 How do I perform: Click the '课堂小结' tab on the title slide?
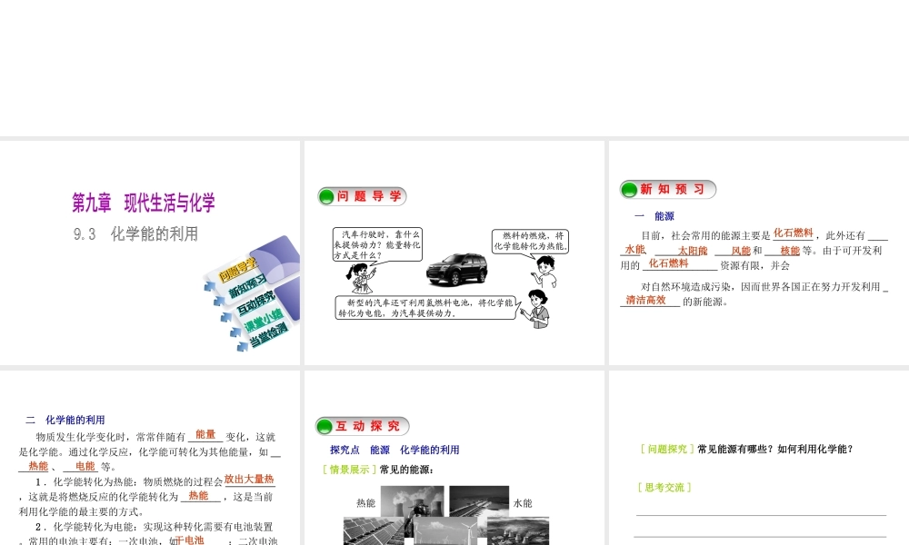pyautogui.click(x=264, y=320)
